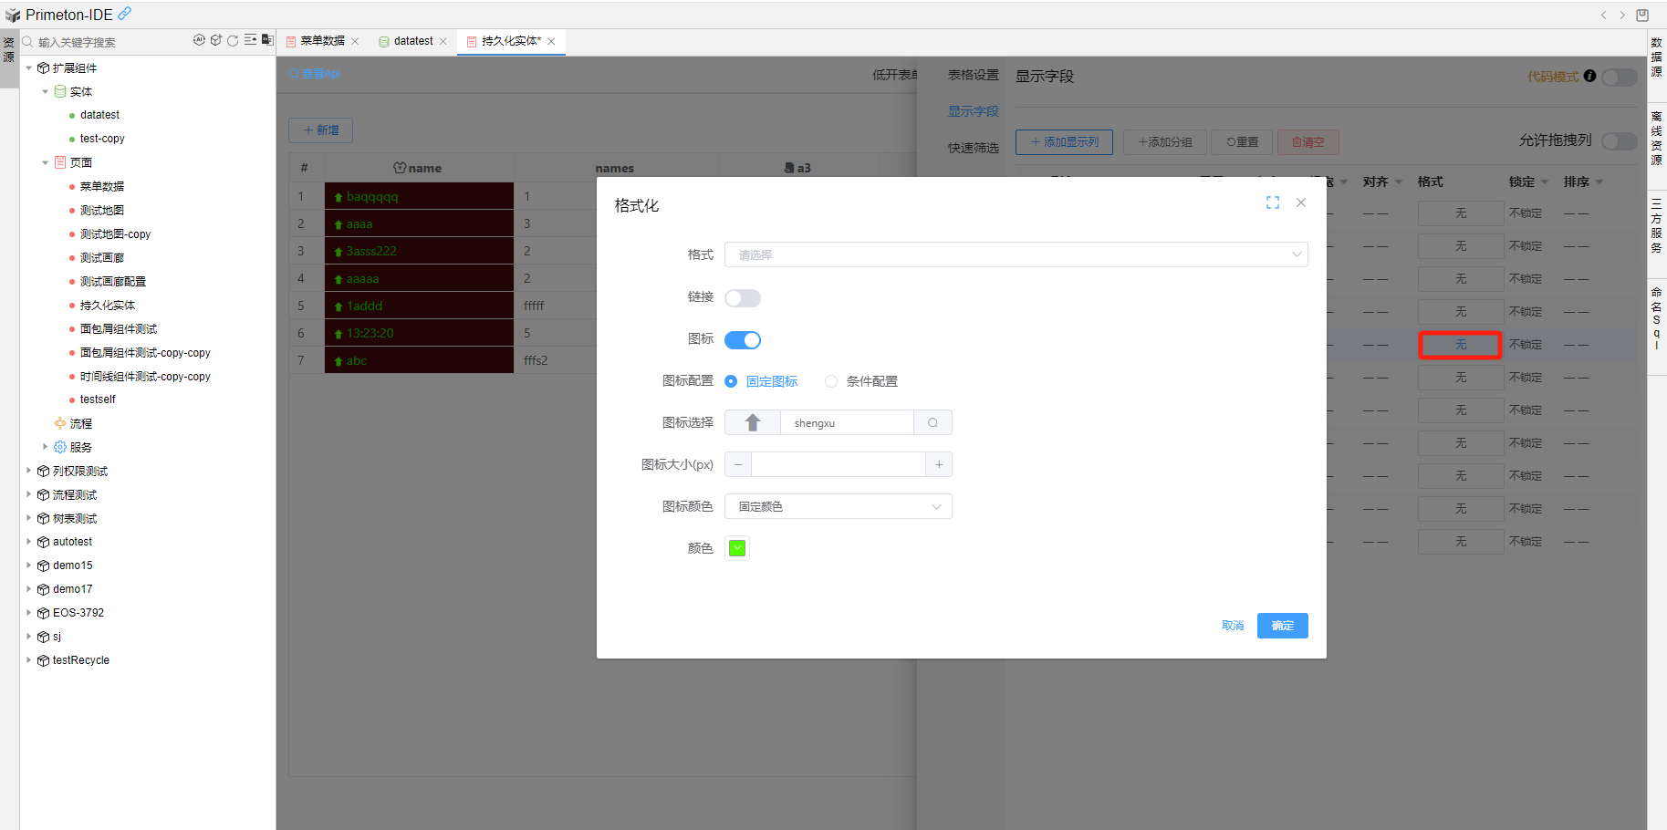Click the upward arrow icon preview
The image size is (1667, 830).
(x=753, y=423)
